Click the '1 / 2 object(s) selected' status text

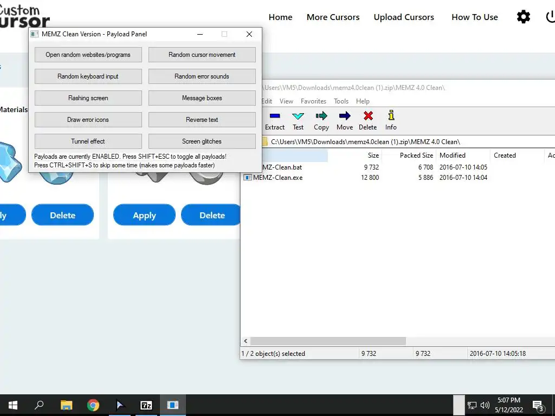tap(273, 353)
